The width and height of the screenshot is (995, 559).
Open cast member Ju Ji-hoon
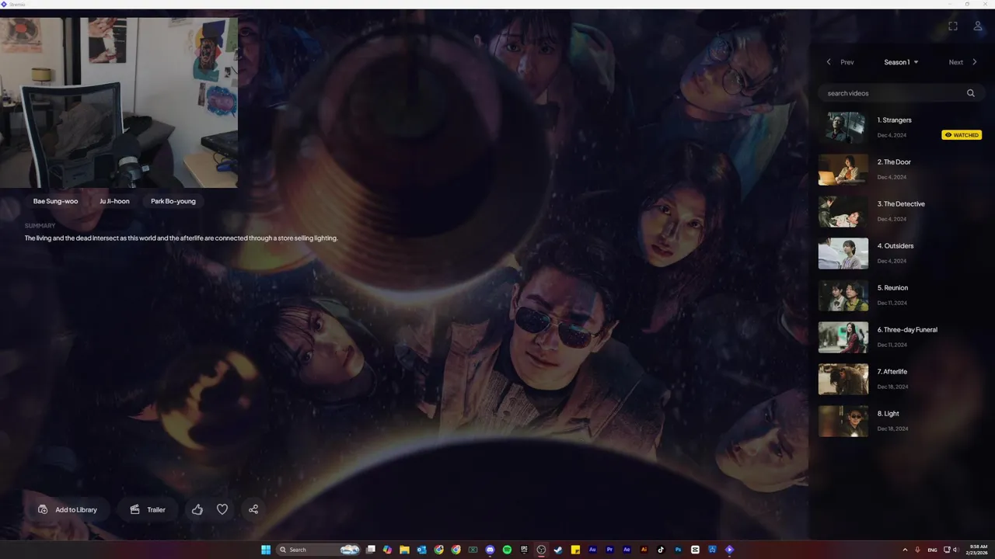[x=114, y=201]
